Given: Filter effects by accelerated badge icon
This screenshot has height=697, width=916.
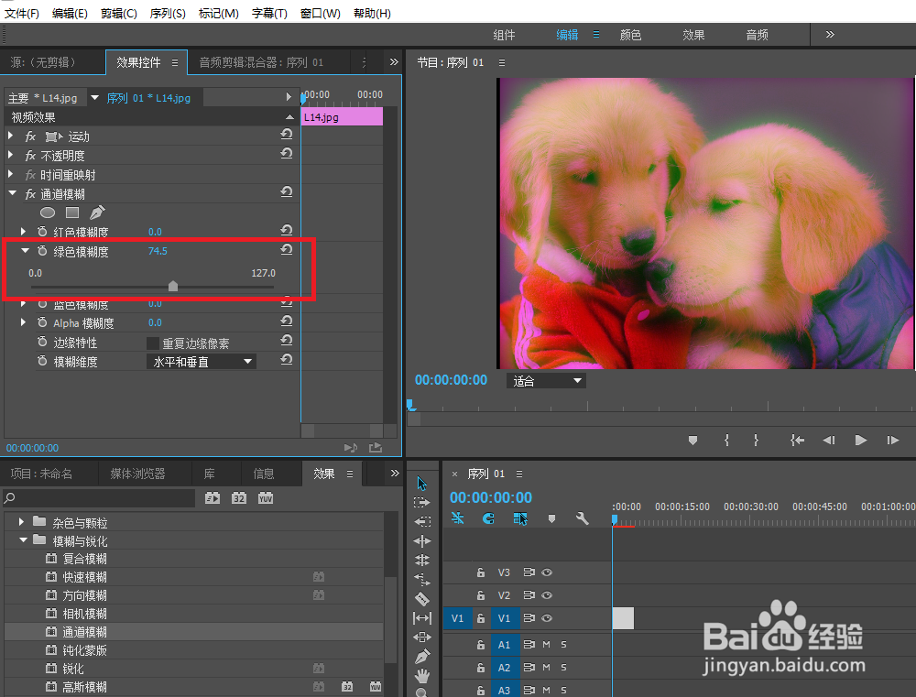Looking at the screenshot, I should pyautogui.click(x=213, y=498).
